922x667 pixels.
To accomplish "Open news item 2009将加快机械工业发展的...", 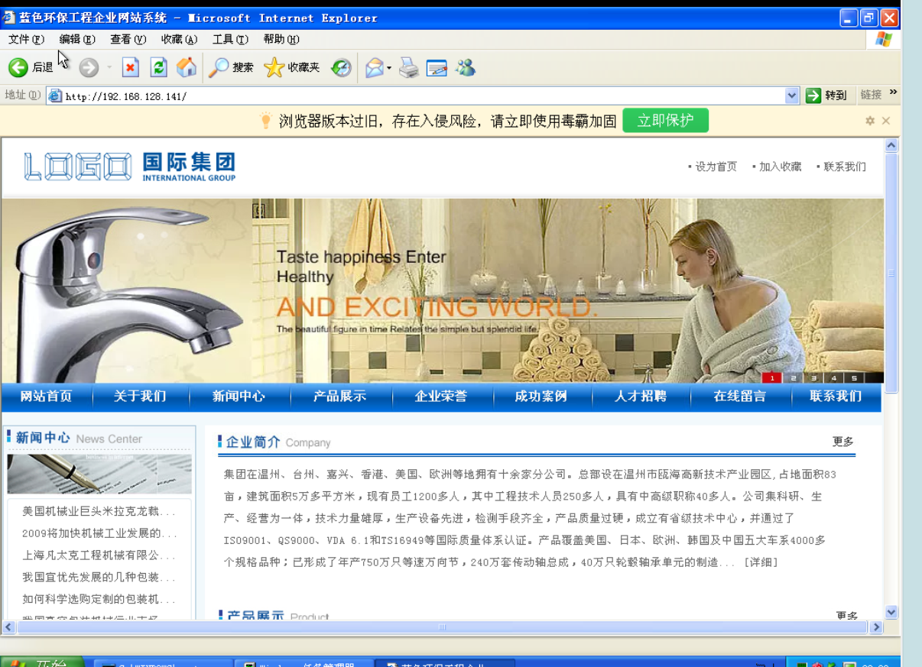I will tap(99, 533).
